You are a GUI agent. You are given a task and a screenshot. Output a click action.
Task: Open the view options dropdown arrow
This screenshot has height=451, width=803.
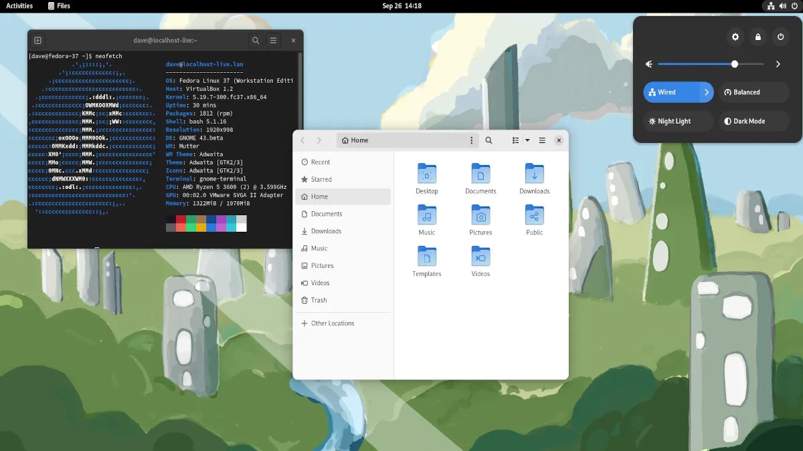[527, 140]
